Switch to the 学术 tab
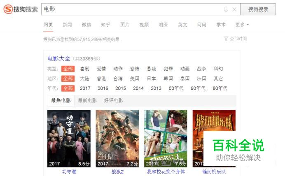The width and height of the screenshot is (285, 176). click(x=221, y=25)
